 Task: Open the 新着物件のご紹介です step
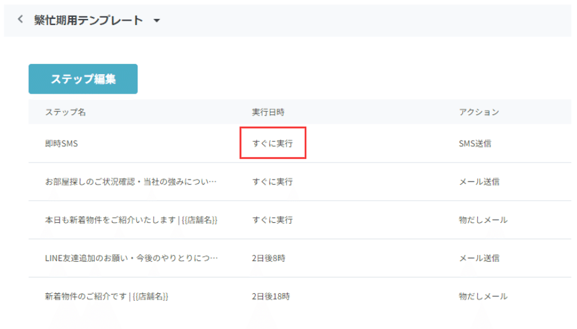(x=107, y=296)
